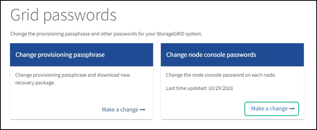Click the green-outlined Make a change button
The width and height of the screenshot is (317, 130).
click(x=272, y=109)
